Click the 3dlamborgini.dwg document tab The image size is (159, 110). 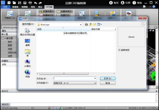(10, 27)
